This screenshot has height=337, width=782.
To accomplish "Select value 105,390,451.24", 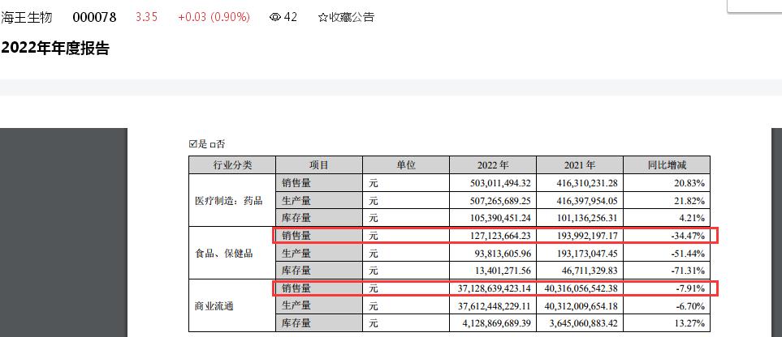I will click(501, 218).
